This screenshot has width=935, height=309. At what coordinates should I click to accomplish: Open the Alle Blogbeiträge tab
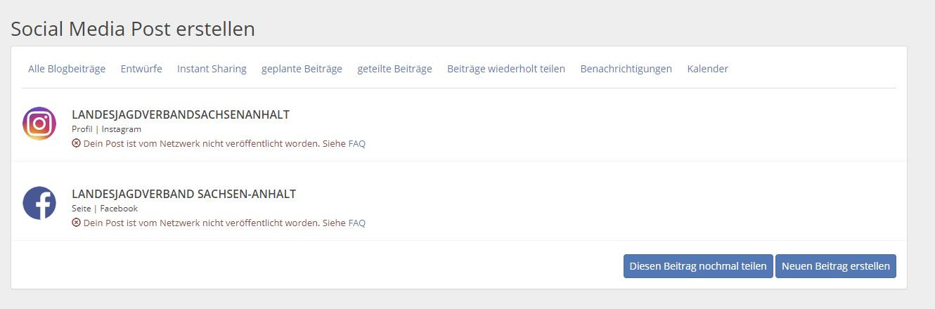pyautogui.click(x=67, y=69)
